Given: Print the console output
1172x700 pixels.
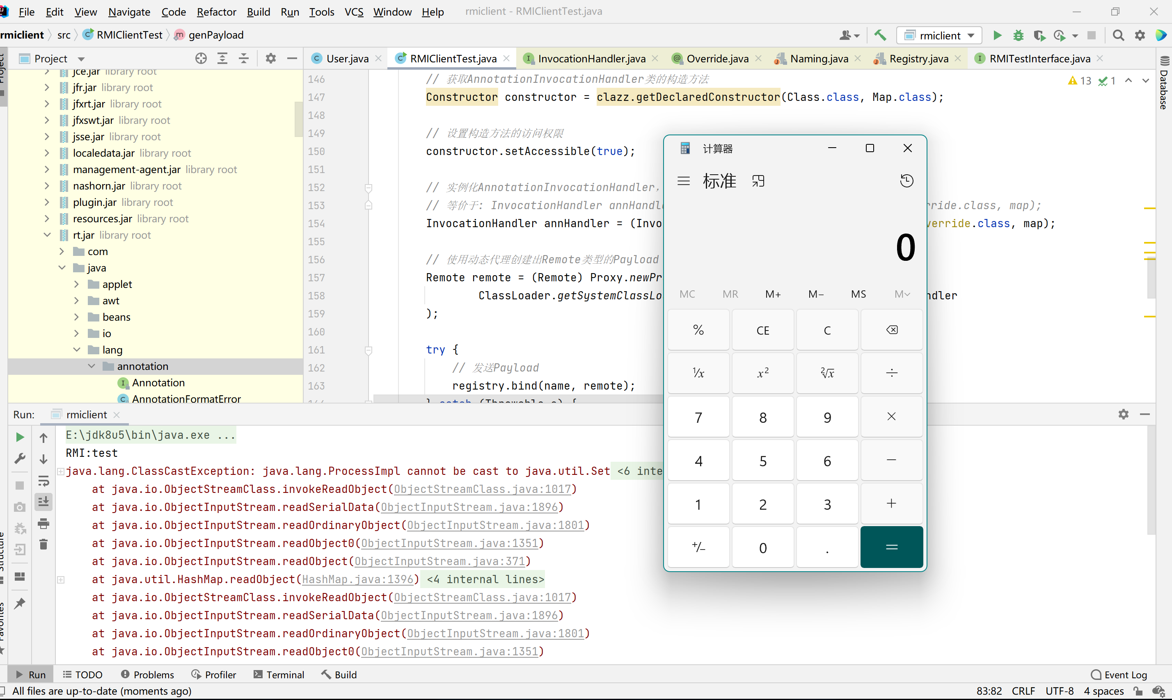Looking at the screenshot, I should (x=43, y=524).
